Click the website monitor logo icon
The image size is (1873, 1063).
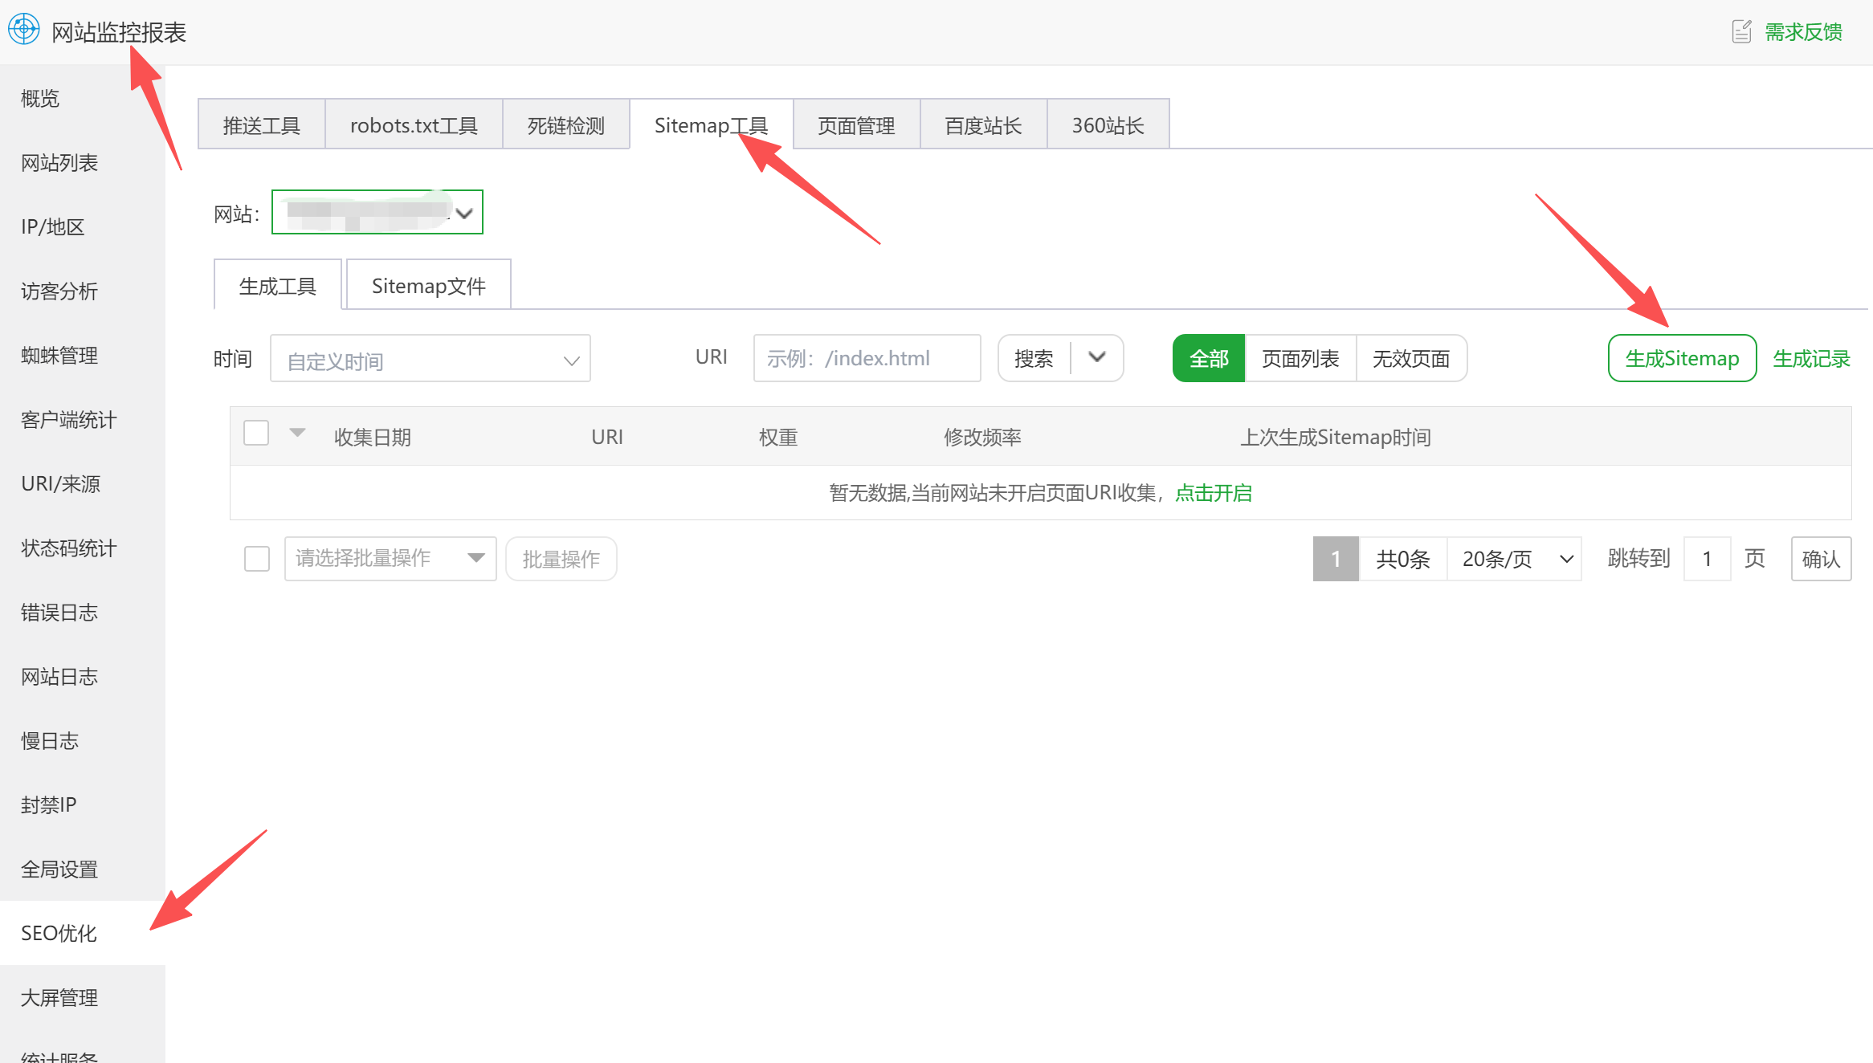[x=24, y=30]
